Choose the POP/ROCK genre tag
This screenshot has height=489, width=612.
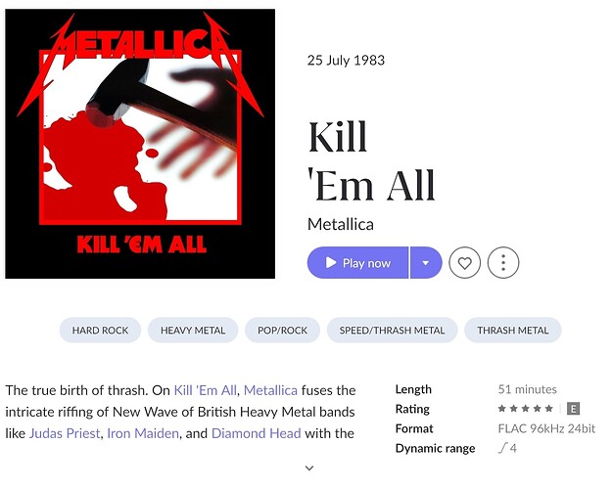pos(282,331)
